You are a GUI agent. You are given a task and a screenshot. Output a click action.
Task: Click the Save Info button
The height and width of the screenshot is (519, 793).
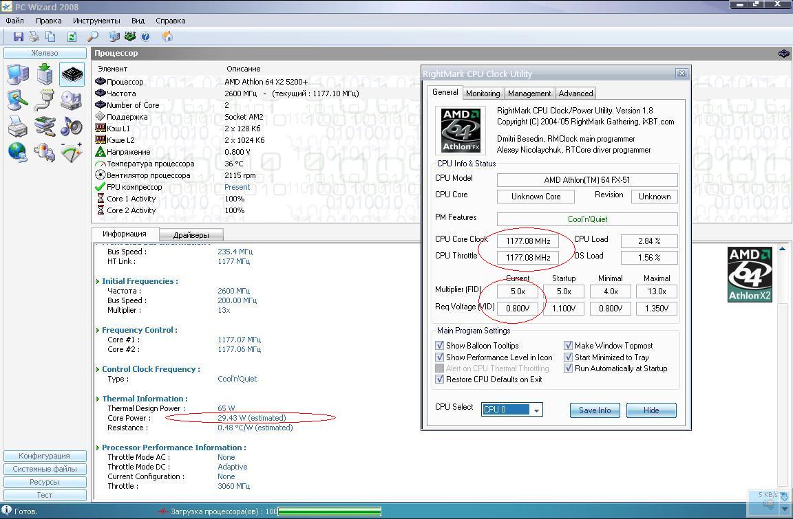595,410
